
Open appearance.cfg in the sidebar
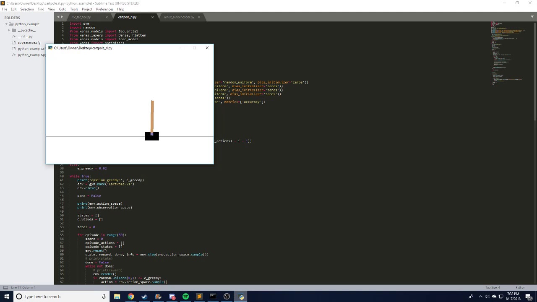29,42
